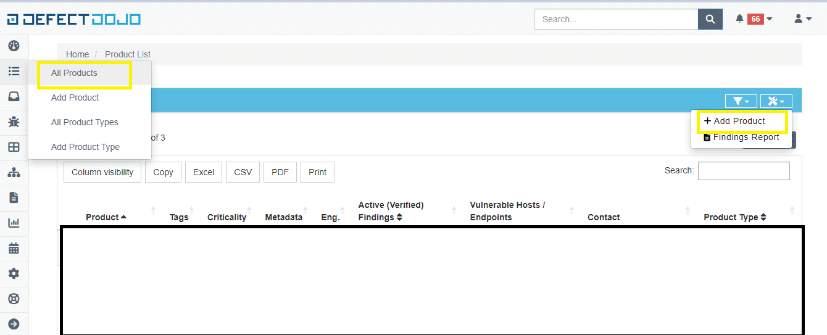Open the dashboard icon in sidebar
Screen dimensions: 827x335
(14, 46)
